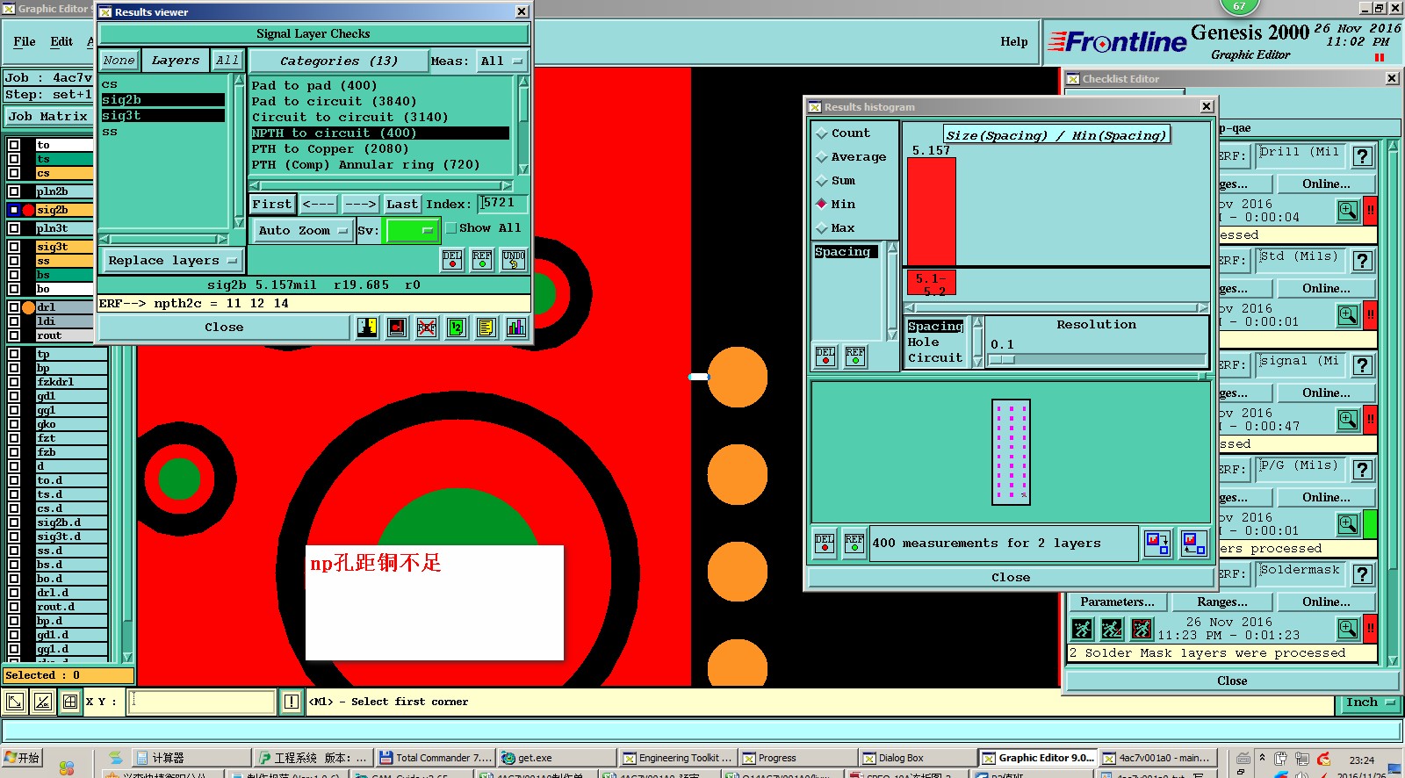Screen dimensions: 1405x778
Task: Click the Resolution slider handle
Action: click(1002, 359)
